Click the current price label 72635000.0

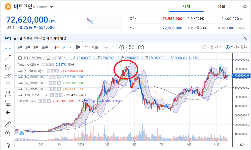pyautogui.click(x=241, y=76)
